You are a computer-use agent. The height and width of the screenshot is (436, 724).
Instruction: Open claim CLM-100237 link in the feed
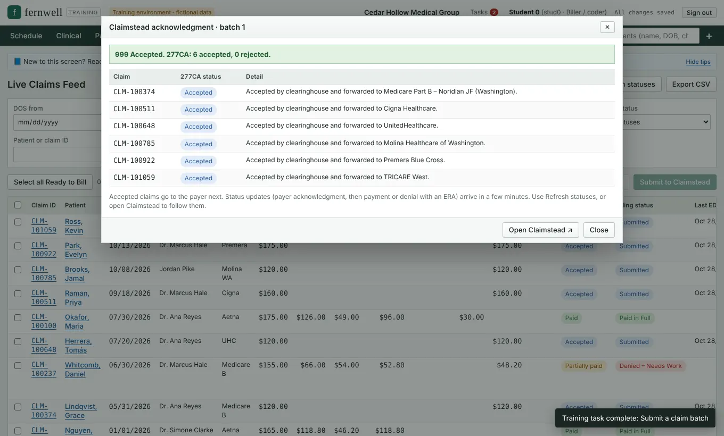tap(44, 370)
